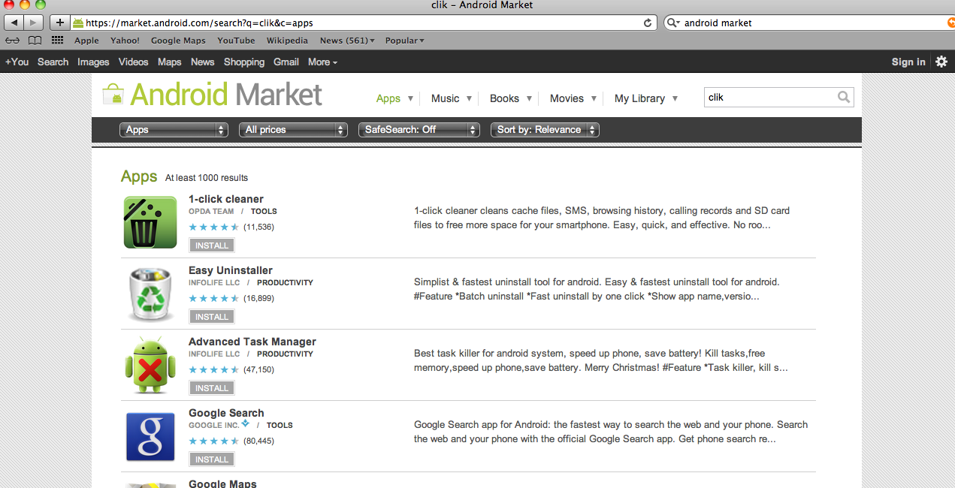Open the All prices dropdown
This screenshot has height=488, width=955.
click(295, 130)
